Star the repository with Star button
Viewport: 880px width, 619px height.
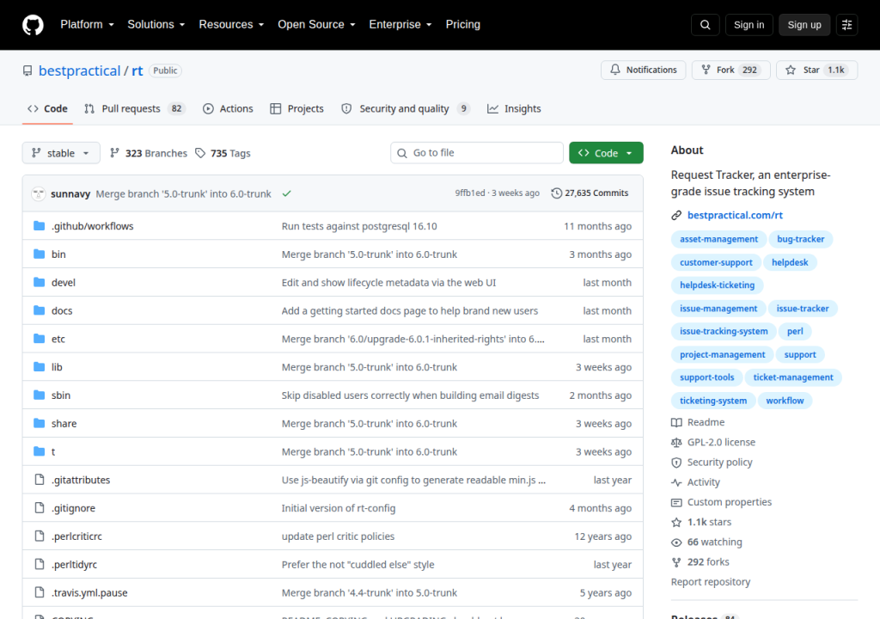(816, 70)
